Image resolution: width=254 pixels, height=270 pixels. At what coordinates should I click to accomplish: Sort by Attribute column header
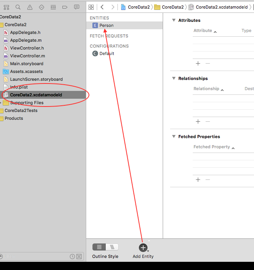point(205,31)
